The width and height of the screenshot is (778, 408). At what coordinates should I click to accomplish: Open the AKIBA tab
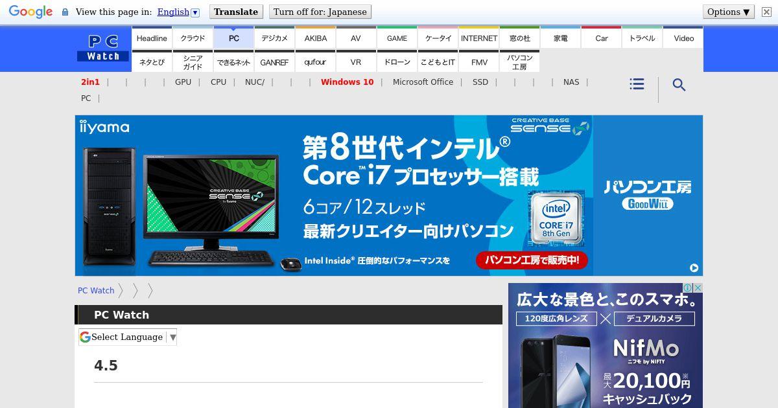click(315, 38)
